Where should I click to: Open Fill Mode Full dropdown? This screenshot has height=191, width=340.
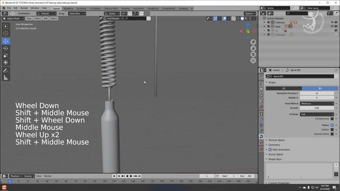pyautogui.click(x=317, y=114)
